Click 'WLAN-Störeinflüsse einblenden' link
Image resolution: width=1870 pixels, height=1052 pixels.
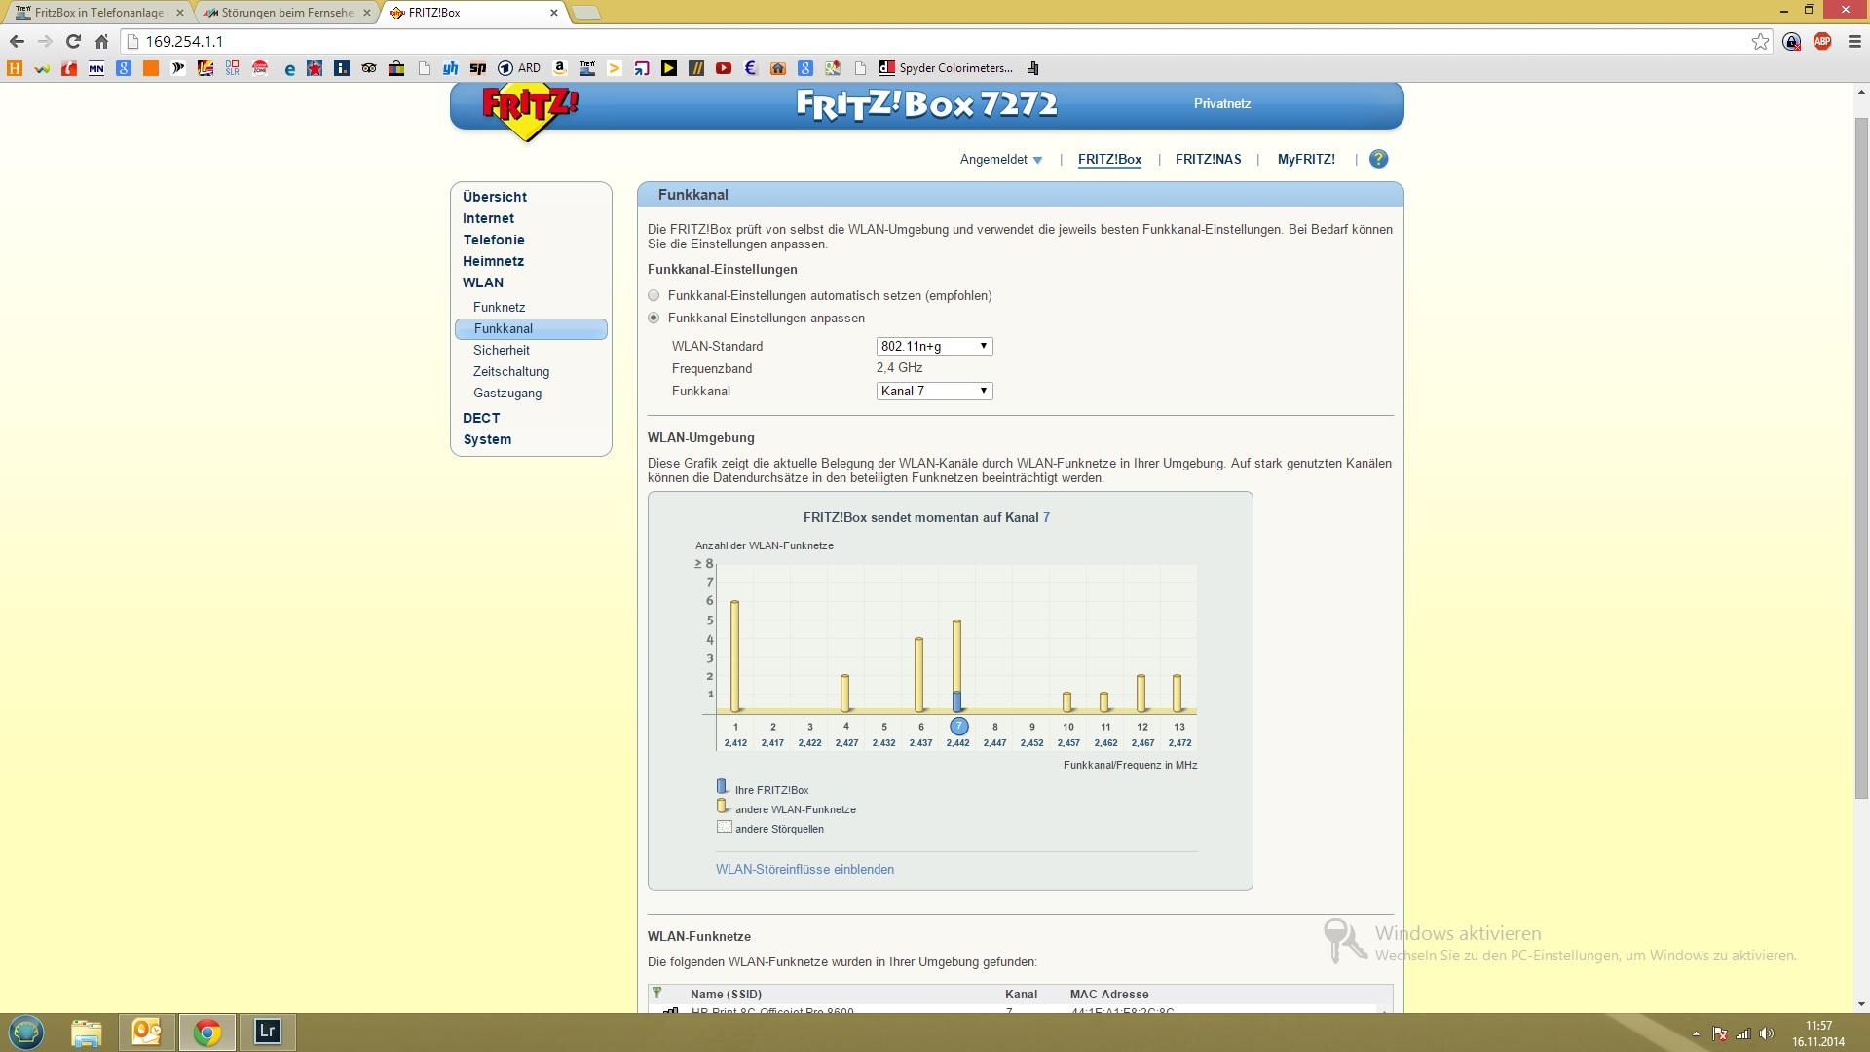coord(804,869)
